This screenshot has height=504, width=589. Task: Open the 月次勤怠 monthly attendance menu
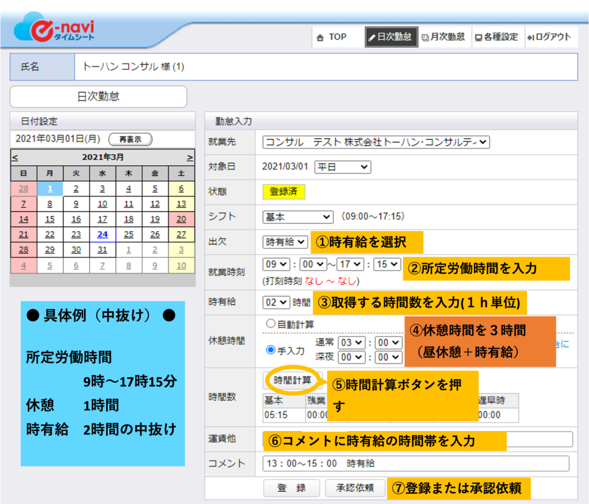tap(443, 37)
